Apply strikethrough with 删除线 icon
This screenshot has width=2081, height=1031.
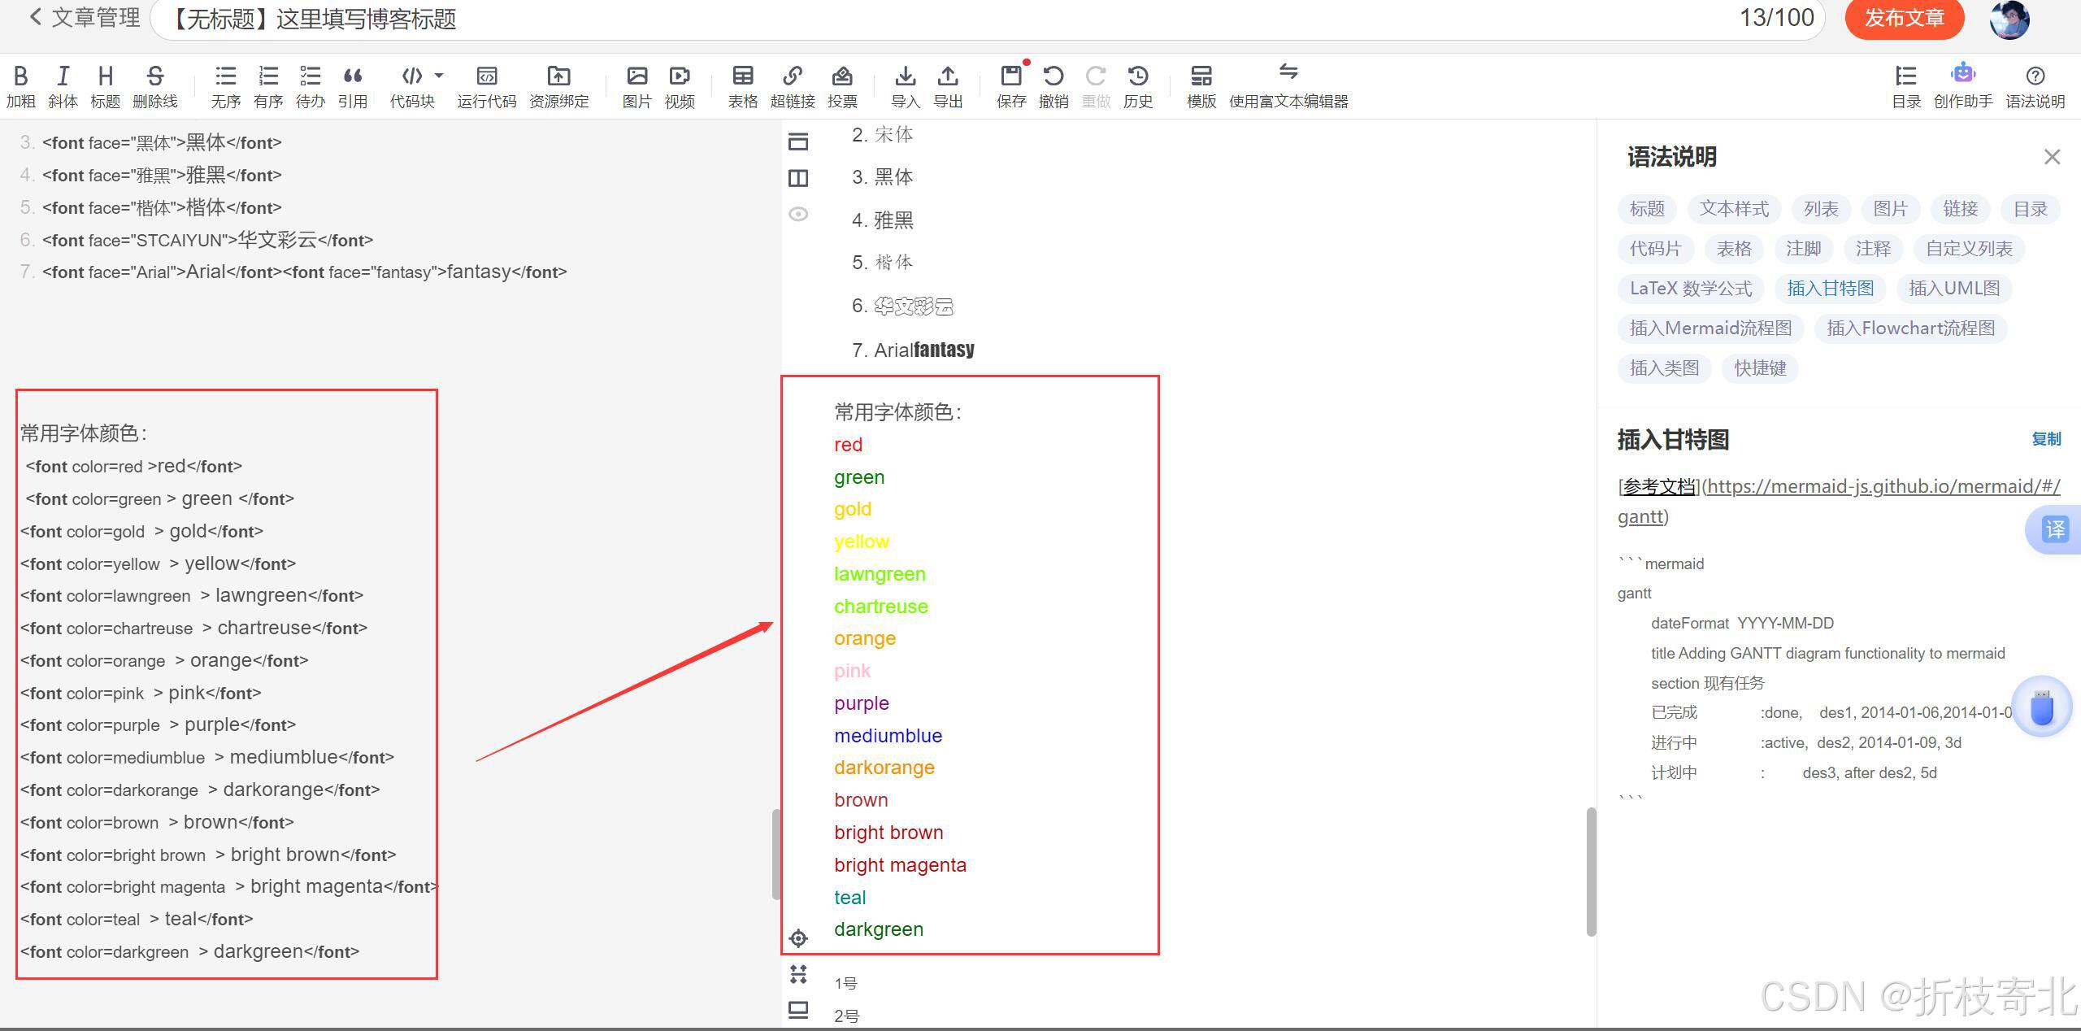click(x=154, y=76)
